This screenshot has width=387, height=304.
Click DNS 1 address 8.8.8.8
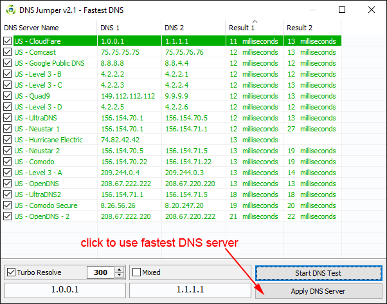112,63
